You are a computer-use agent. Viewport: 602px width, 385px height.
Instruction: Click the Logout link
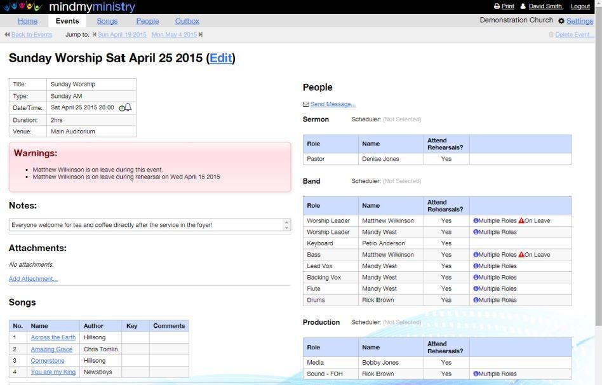(x=580, y=6)
